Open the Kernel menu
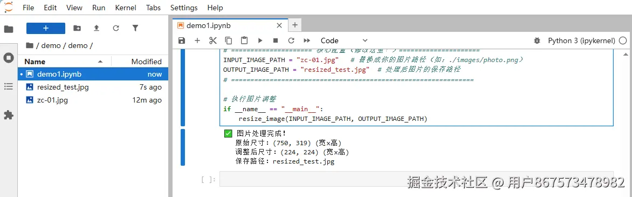 (x=125, y=8)
